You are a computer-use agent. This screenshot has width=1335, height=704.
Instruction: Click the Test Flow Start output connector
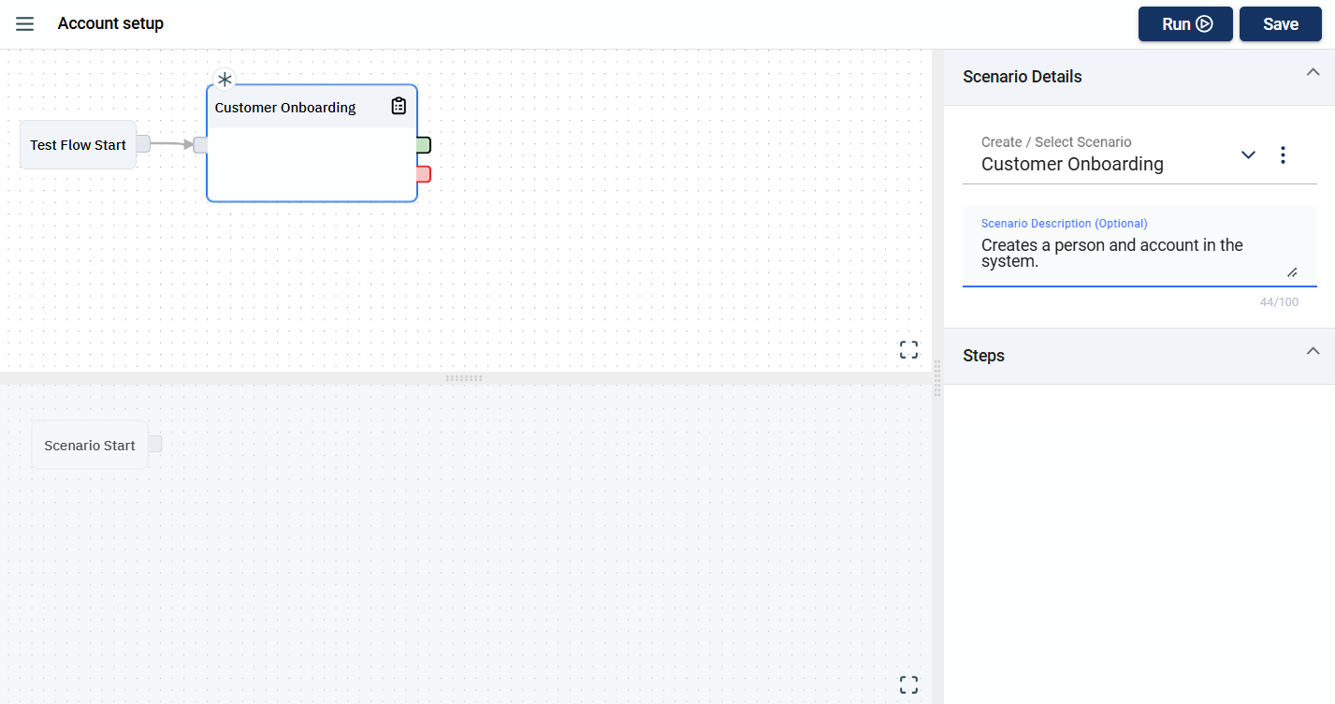[x=143, y=144]
